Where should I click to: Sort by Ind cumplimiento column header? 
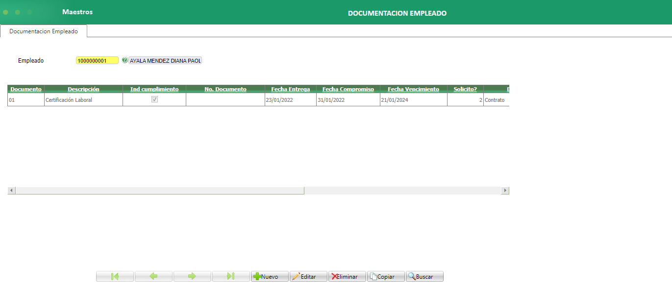click(154, 89)
